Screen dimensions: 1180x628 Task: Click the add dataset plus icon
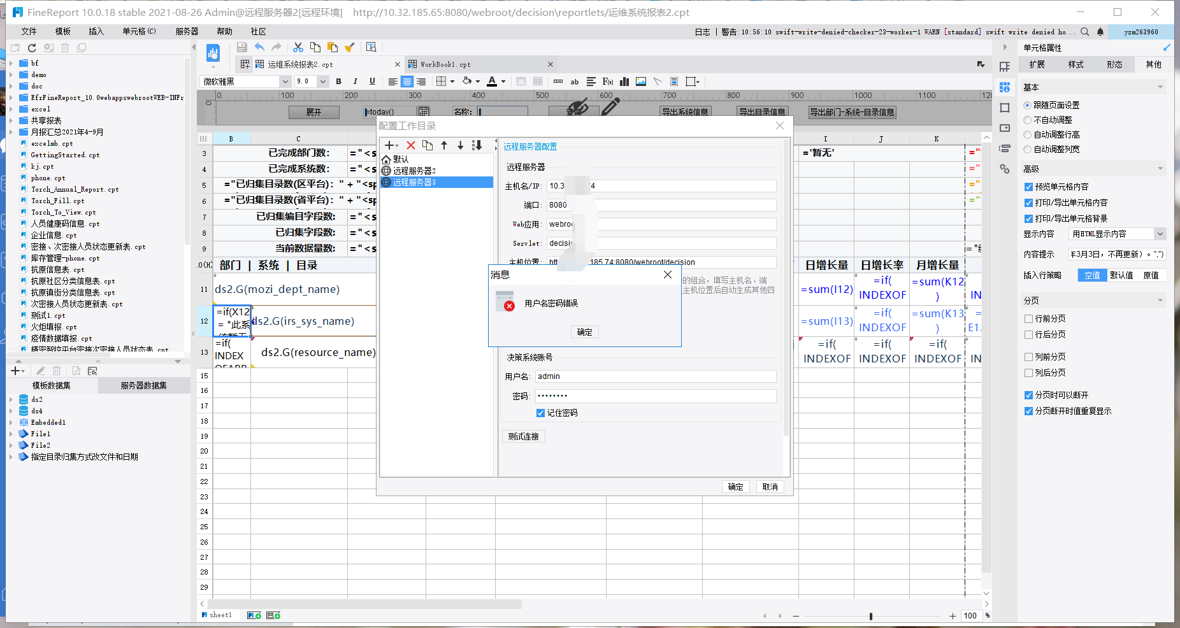pyautogui.click(x=16, y=371)
